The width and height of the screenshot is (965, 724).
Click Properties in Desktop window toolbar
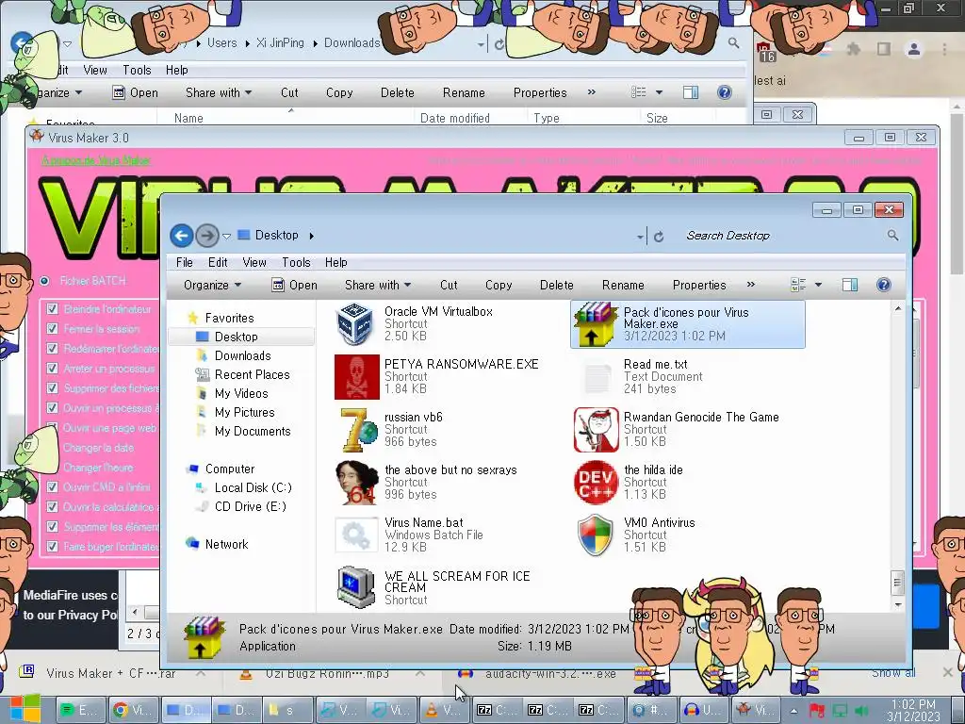coord(699,285)
